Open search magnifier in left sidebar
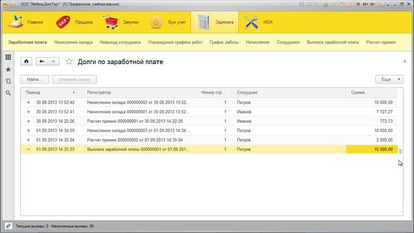The height and width of the screenshot is (233, 414). coord(8,93)
